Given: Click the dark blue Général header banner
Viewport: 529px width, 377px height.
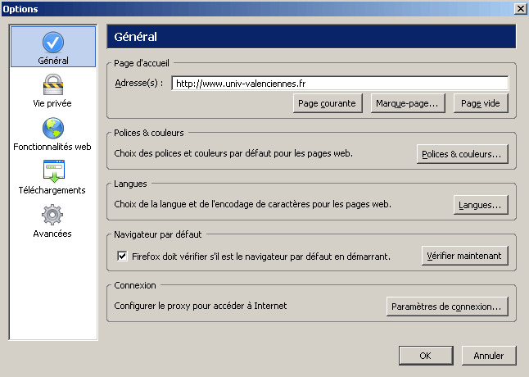Looking at the screenshot, I should [311, 37].
